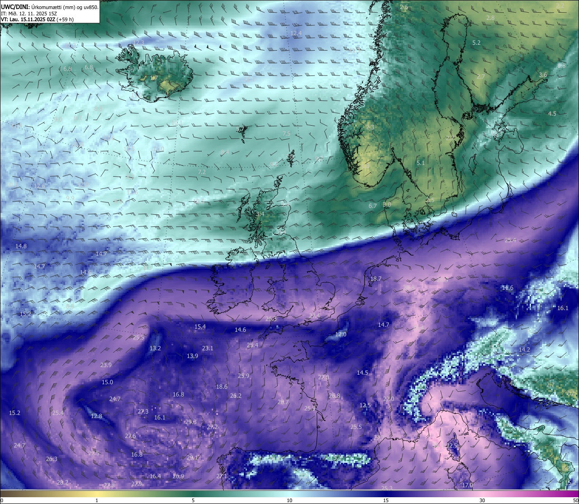Click the map value 26.2
Image resolution: width=579 pixels, height=504 pixels.
(236, 396)
